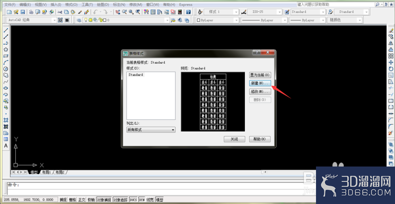Open the table style Standard toolbar dropdown
This screenshot has width=395, height=204.
click(x=323, y=12)
